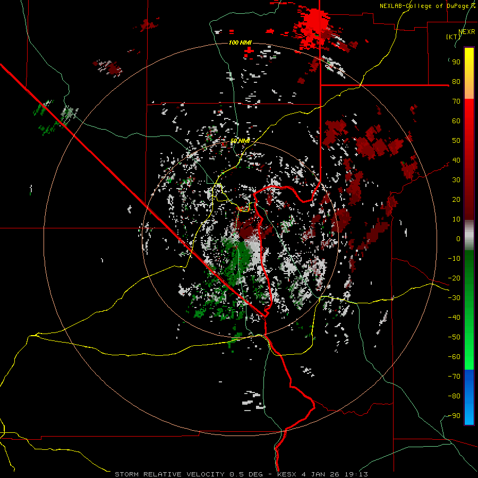The width and height of the screenshot is (478, 478).
Task: Click the 20 value on the velocity scale
Action: coord(456,200)
